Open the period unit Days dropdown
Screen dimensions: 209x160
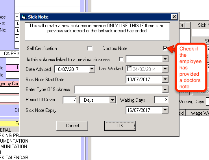pyautogui.click(x=112, y=100)
